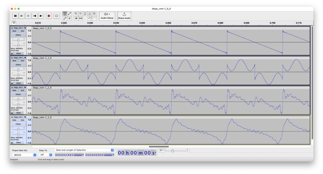This screenshot has height=174, width=323.
Task: Adjust the playback speed slider
Action: (x=173, y=151)
